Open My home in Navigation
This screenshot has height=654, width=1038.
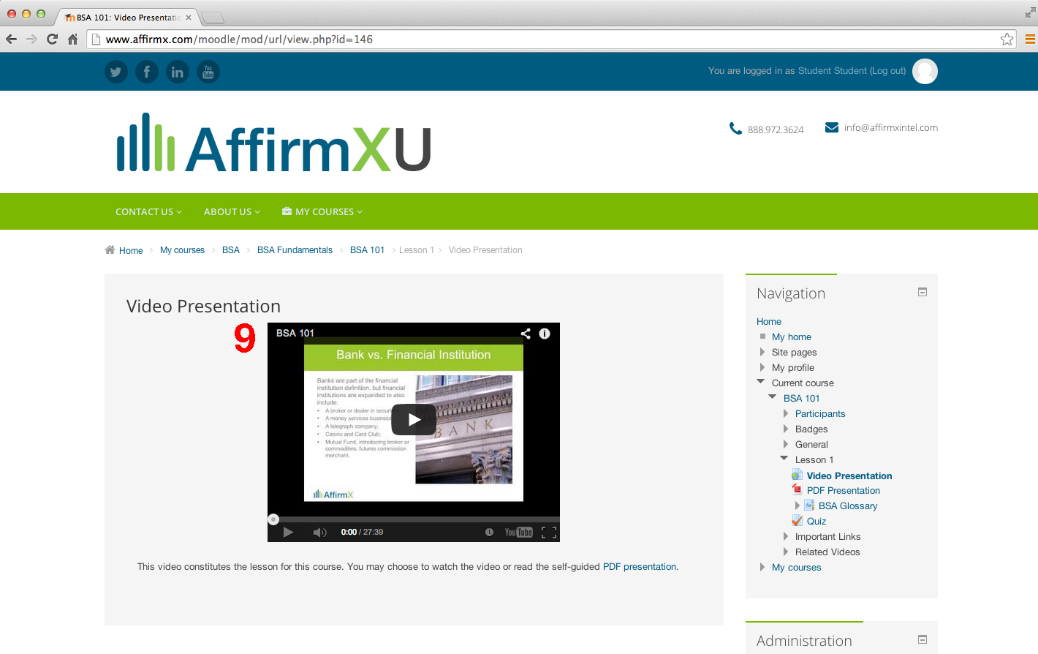[792, 337]
